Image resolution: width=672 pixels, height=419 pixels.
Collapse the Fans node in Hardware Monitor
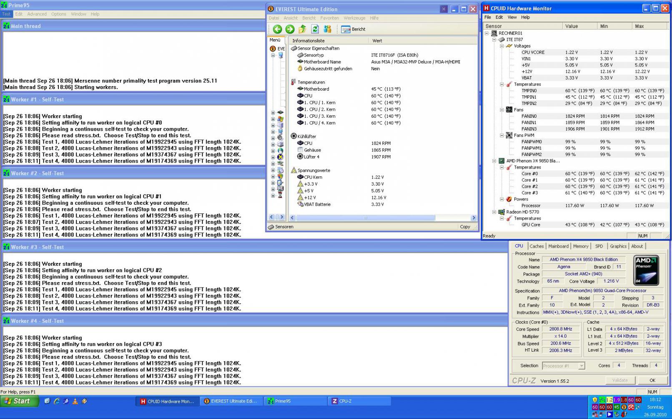[501, 110]
